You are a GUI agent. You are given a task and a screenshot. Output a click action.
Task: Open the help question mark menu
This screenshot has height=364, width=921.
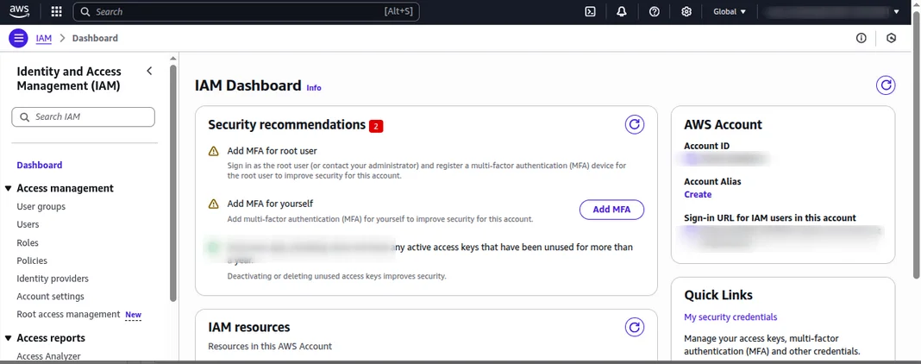pyautogui.click(x=655, y=12)
